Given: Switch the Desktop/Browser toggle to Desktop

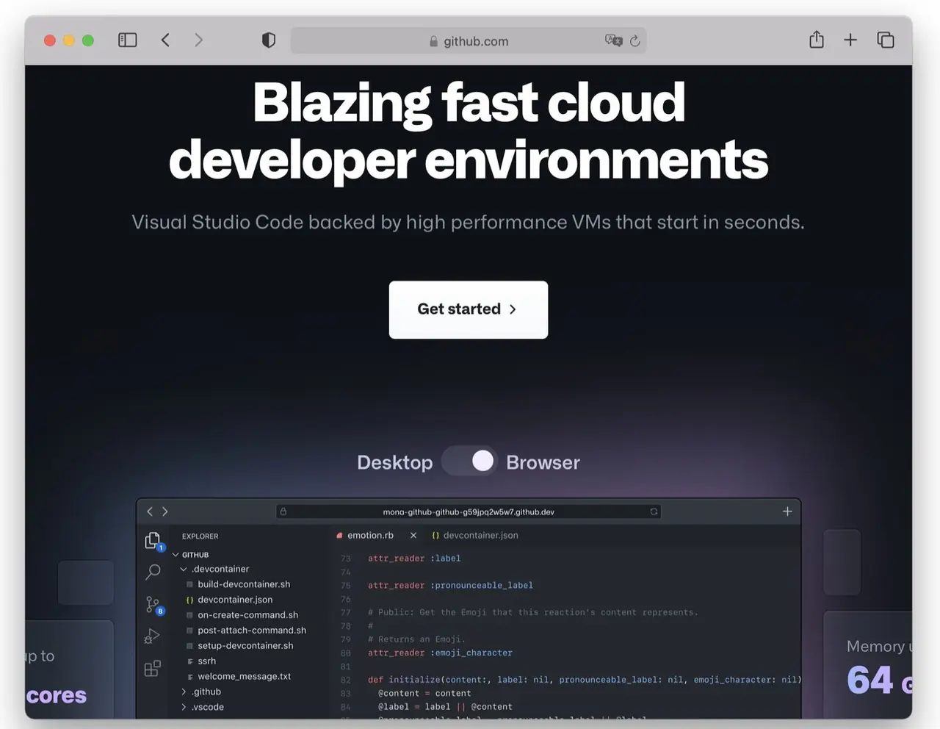Looking at the screenshot, I should click(455, 461).
